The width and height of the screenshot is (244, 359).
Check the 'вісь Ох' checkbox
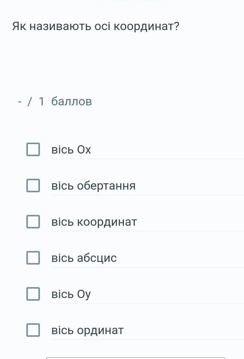[x=33, y=149]
